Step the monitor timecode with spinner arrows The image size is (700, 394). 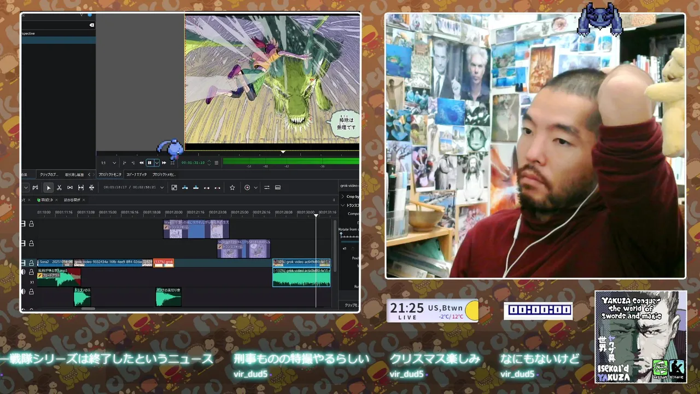208,163
